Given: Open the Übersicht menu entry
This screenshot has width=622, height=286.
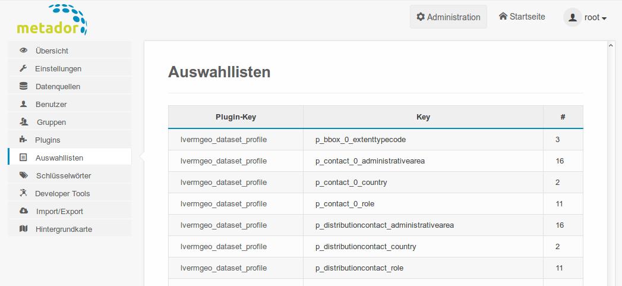Looking at the screenshot, I should point(70,51).
